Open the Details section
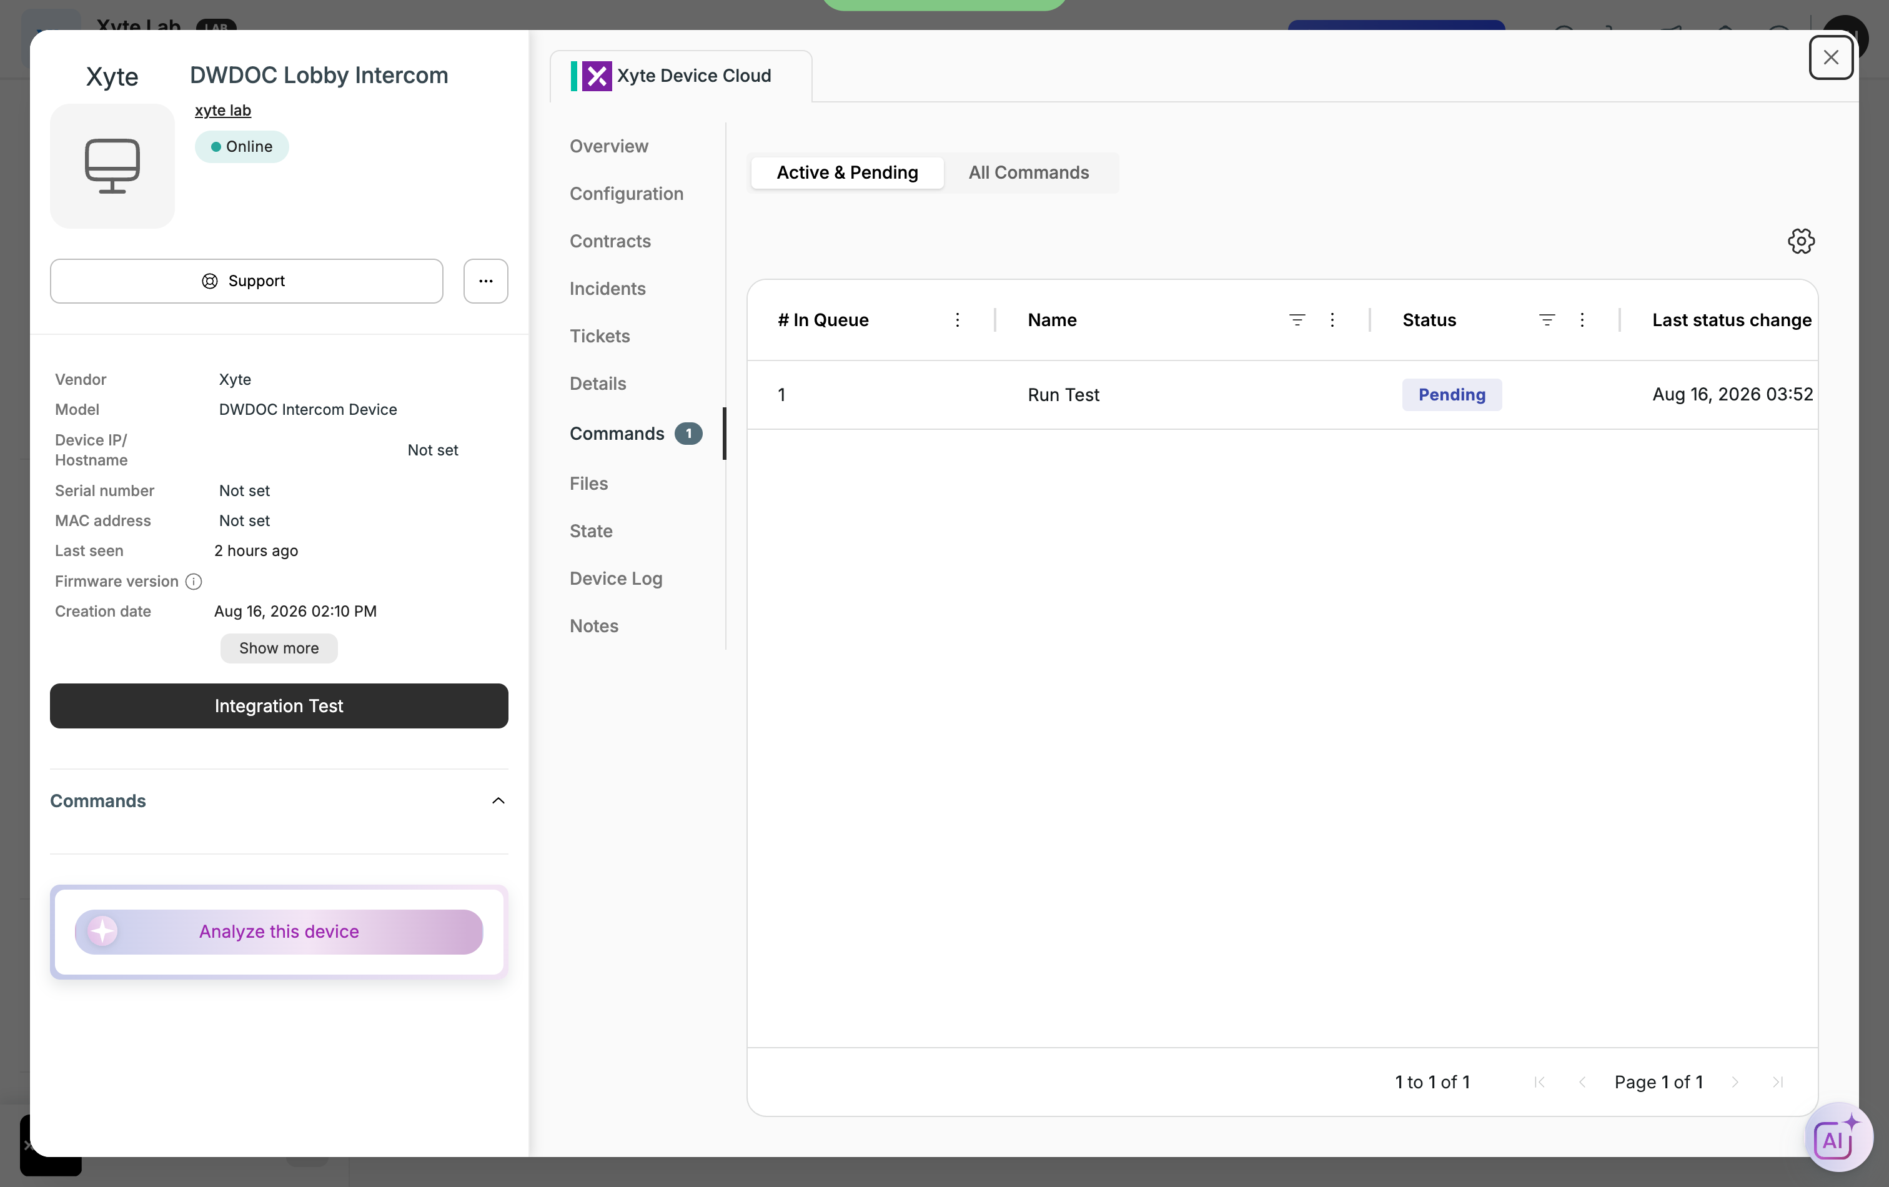Viewport: 1889px width, 1187px height. [598, 384]
